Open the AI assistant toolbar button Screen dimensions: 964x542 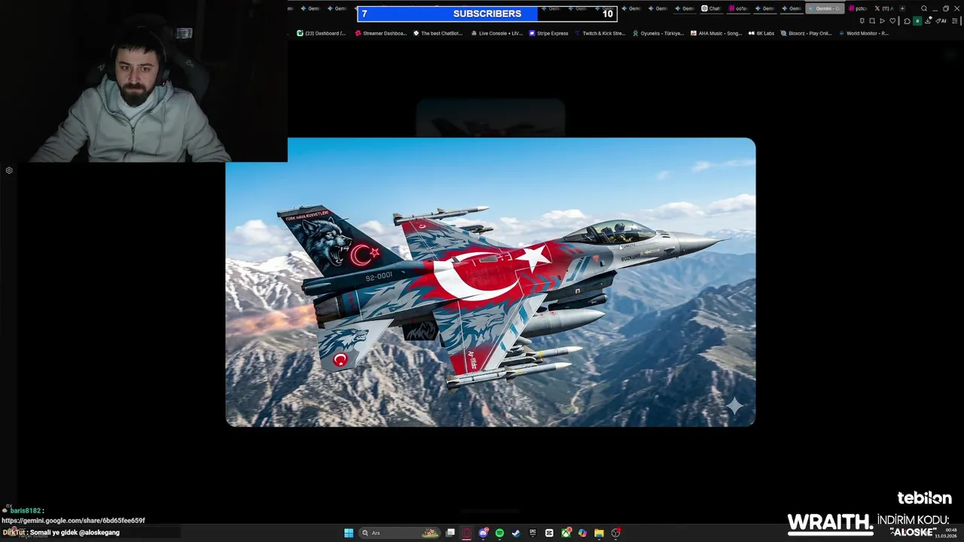tap(941, 21)
